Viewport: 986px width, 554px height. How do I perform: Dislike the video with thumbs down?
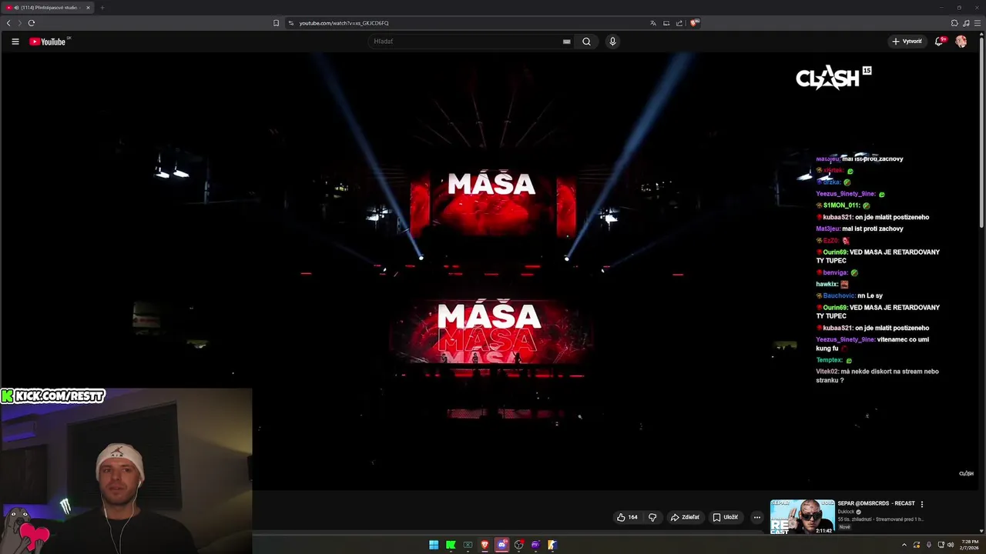point(652,517)
